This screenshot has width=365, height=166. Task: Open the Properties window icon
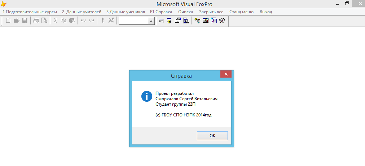pos(177,21)
